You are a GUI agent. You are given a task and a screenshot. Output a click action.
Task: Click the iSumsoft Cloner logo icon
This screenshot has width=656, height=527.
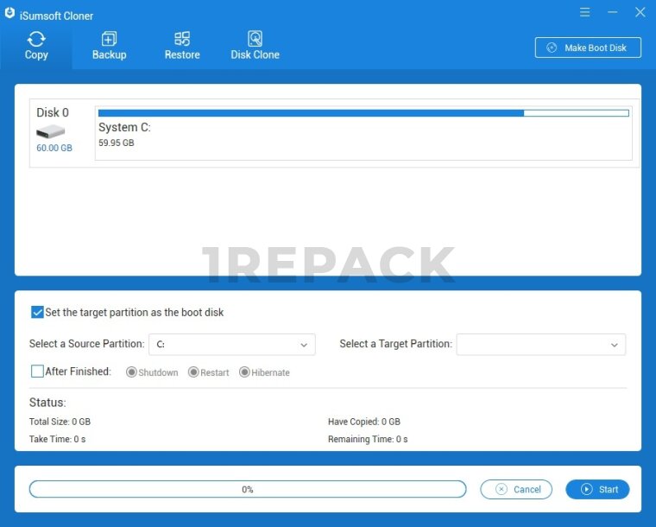[x=9, y=15]
